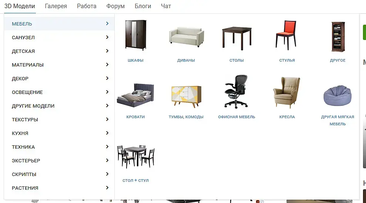Screen dimensions: 366x203
Task: Follow the Офисная мебель text link
Action: click(237, 117)
